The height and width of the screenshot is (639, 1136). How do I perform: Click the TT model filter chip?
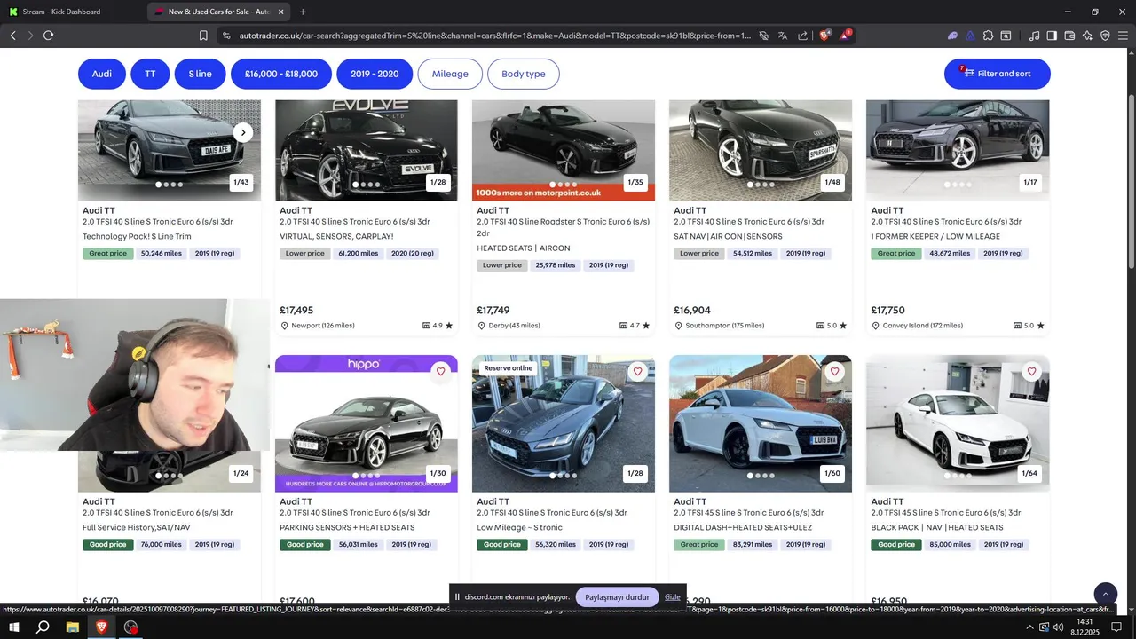click(150, 74)
